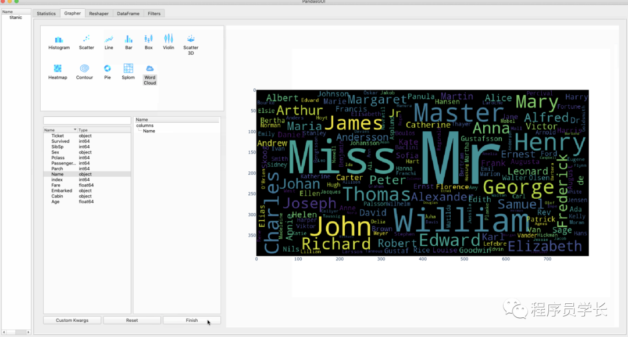Select the Cabin column row
The width and height of the screenshot is (628, 337).
click(x=87, y=196)
